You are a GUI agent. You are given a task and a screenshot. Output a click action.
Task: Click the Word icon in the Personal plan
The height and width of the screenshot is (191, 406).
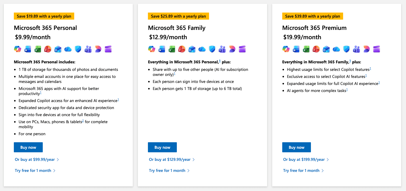(28, 49)
